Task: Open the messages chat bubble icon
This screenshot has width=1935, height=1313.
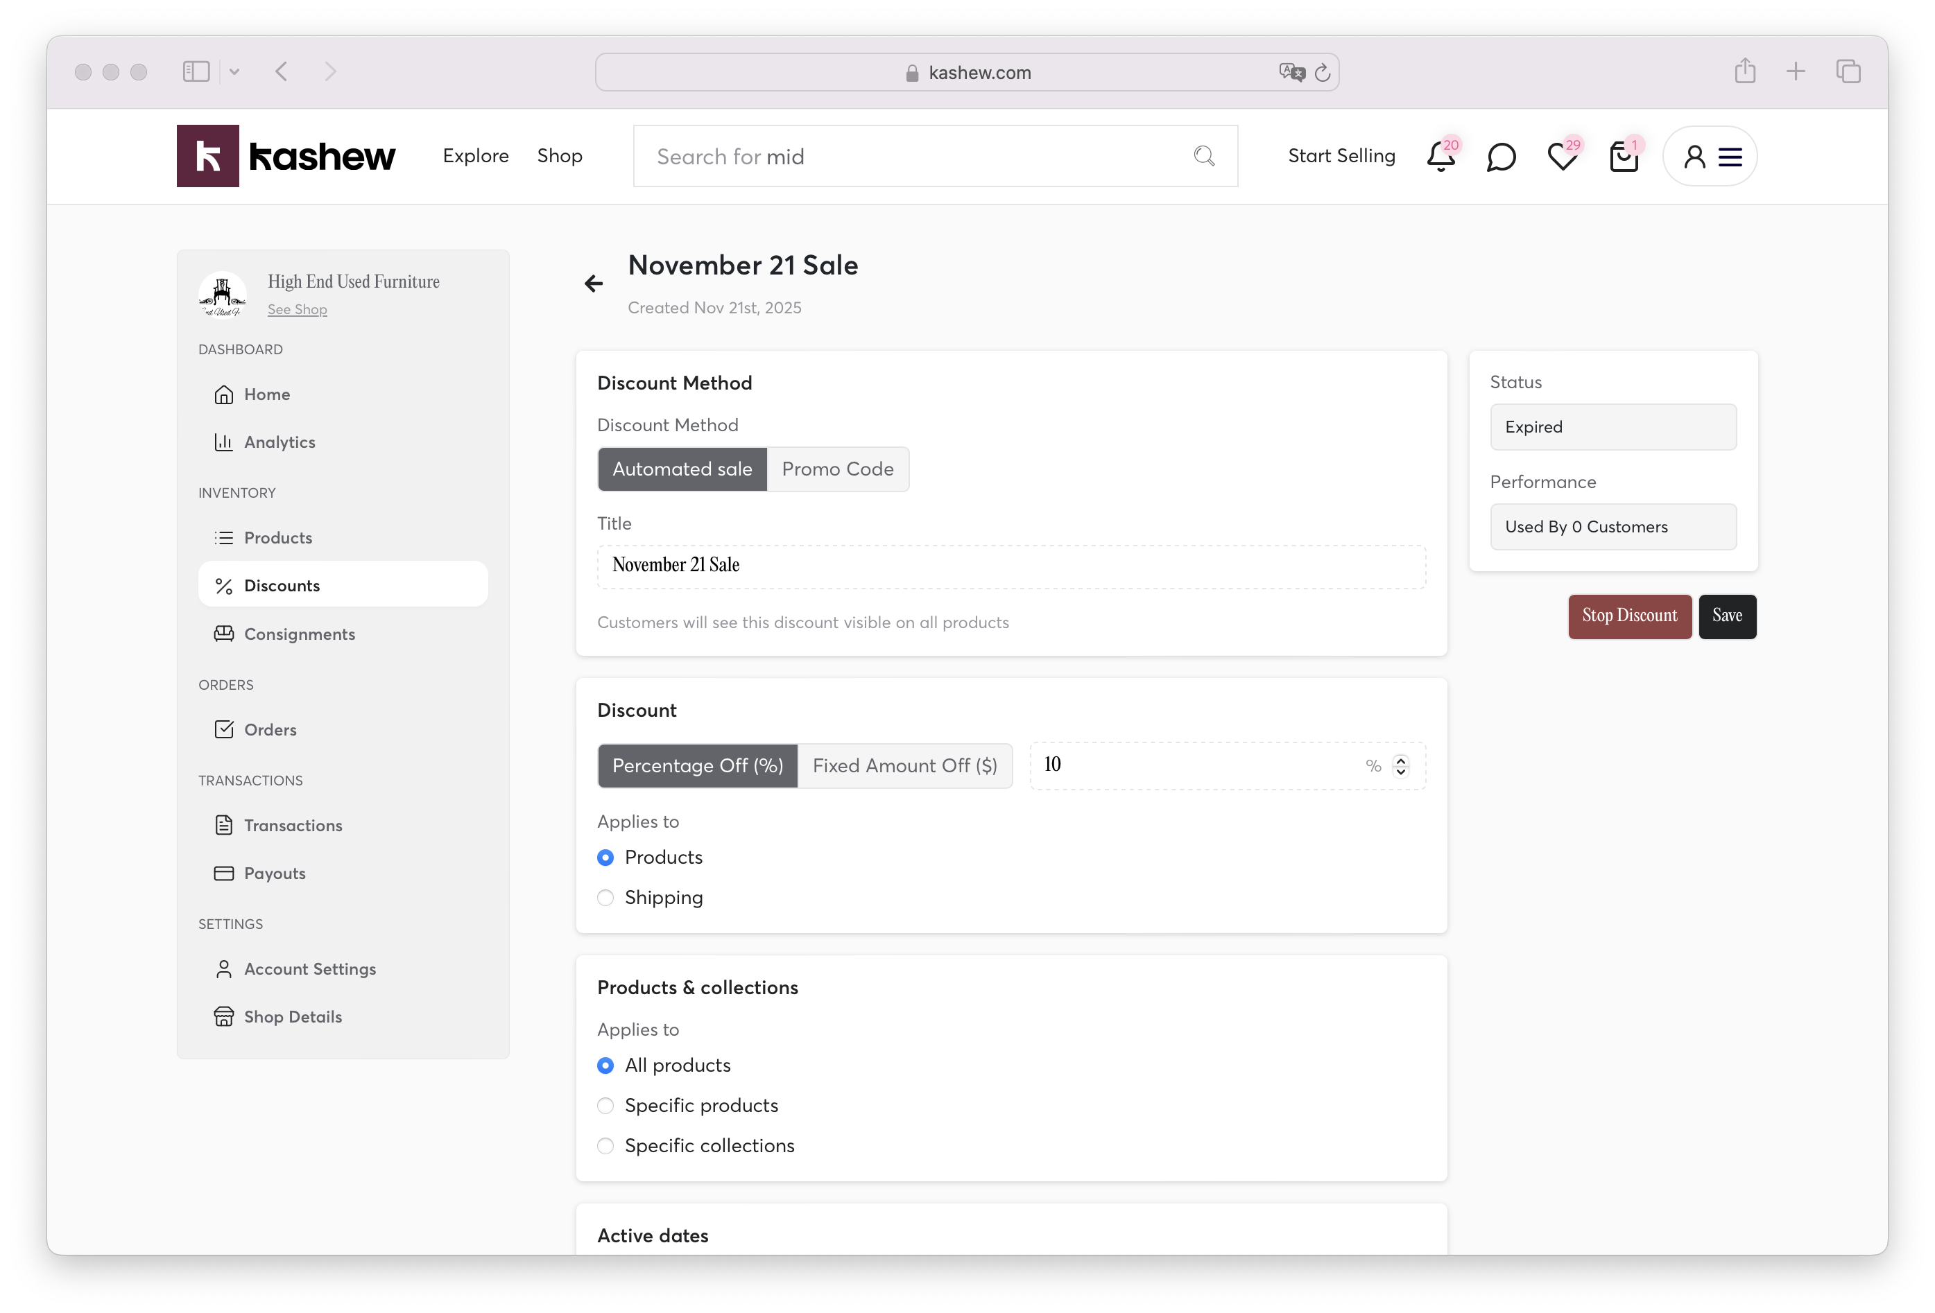Action: click(1500, 157)
